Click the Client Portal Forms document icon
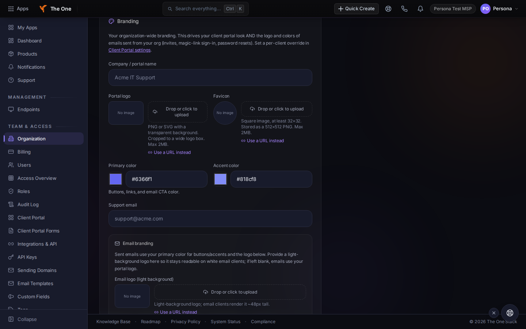The width and height of the screenshot is (526, 329). click(11, 231)
